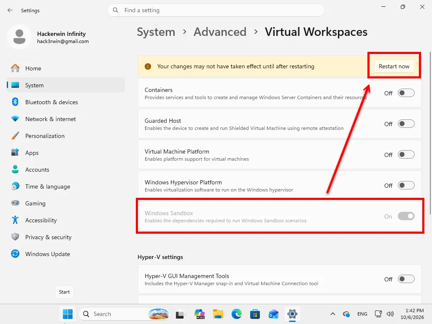
Task: Go to Accounts settings
Action: click(66, 170)
